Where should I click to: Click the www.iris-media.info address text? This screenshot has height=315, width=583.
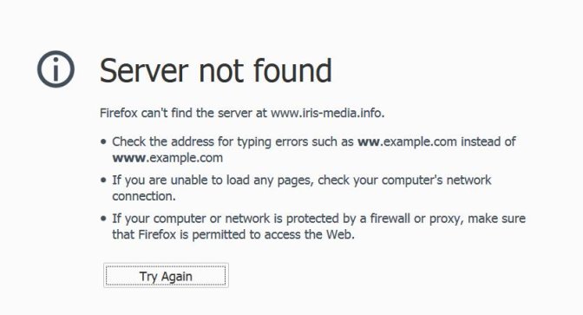click(327, 113)
